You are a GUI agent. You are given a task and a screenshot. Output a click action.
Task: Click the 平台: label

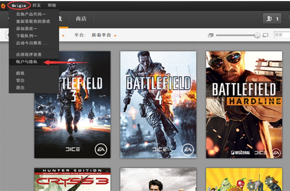click(x=80, y=35)
